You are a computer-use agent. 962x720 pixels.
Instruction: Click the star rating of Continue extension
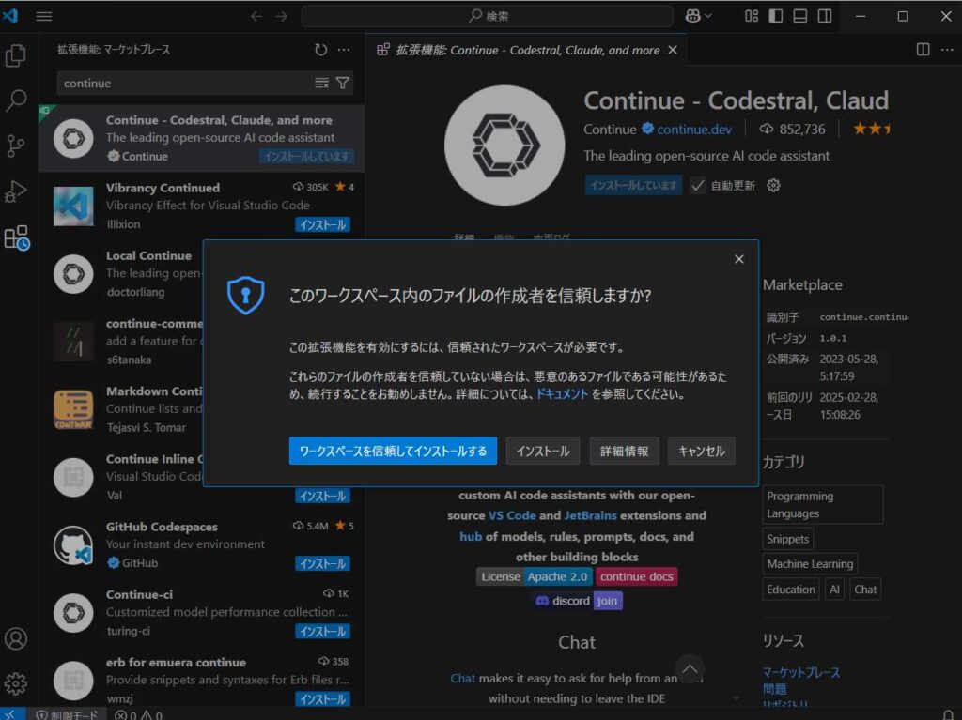point(871,129)
